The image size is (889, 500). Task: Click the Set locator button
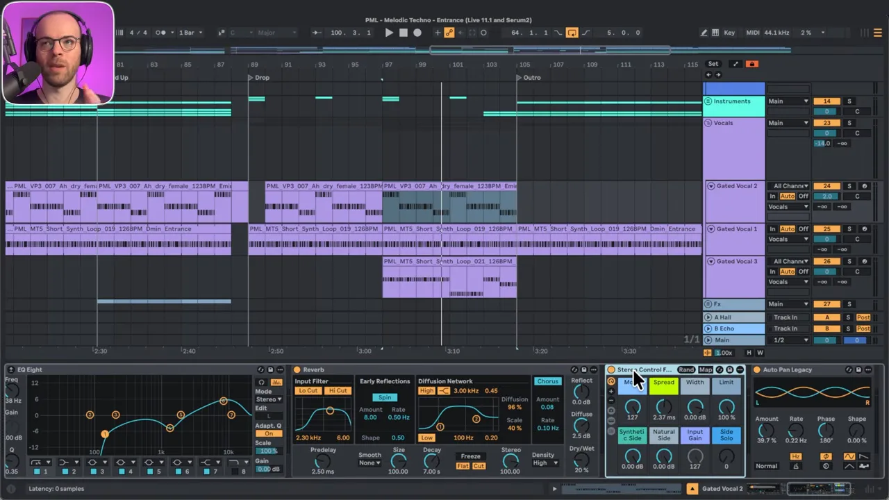713,64
